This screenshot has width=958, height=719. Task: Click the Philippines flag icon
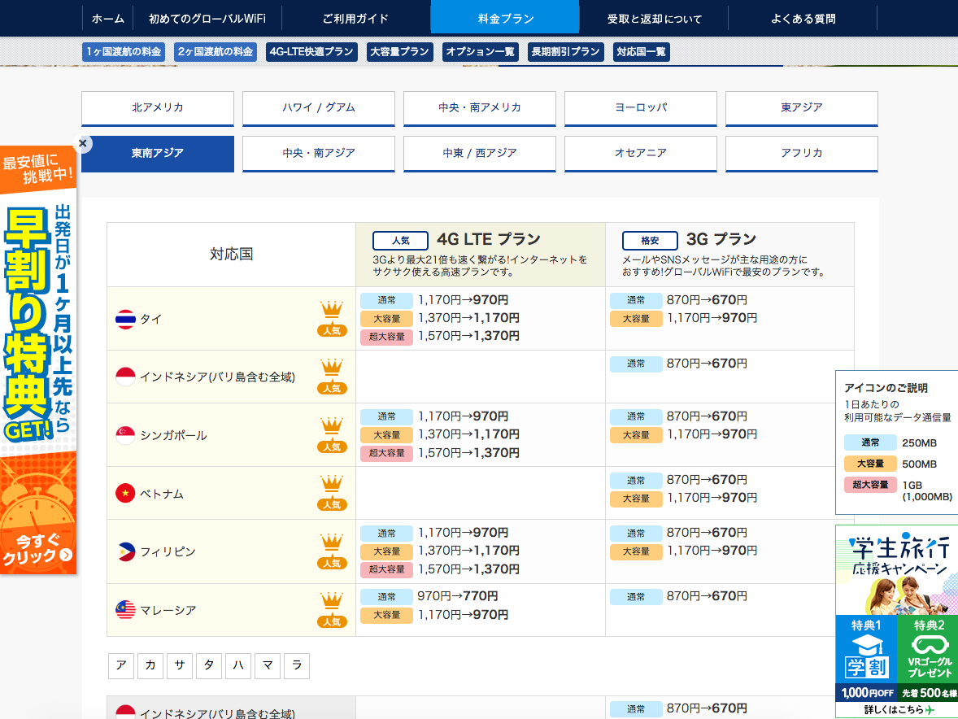coord(125,551)
